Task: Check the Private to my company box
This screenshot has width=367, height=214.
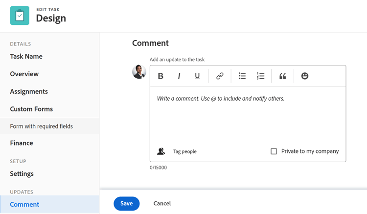Action: [274, 151]
